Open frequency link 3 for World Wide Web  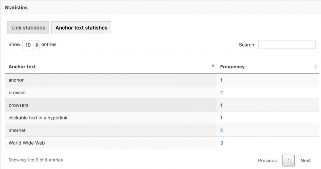222,143
